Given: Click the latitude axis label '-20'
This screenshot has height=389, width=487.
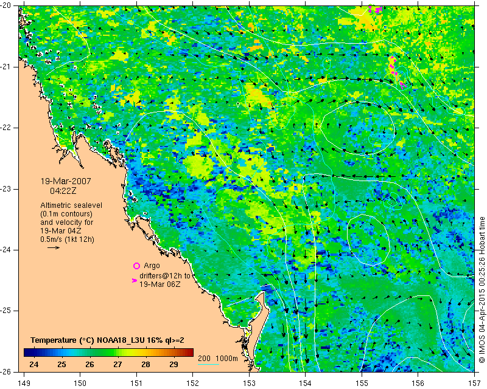Looking at the screenshot, I should coord(5,5).
